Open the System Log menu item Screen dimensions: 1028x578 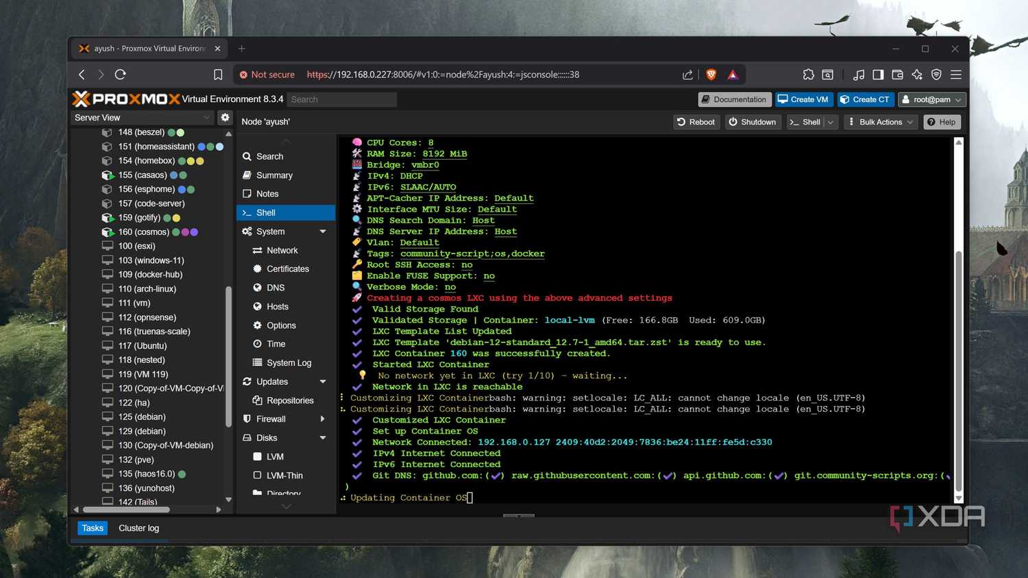click(286, 363)
